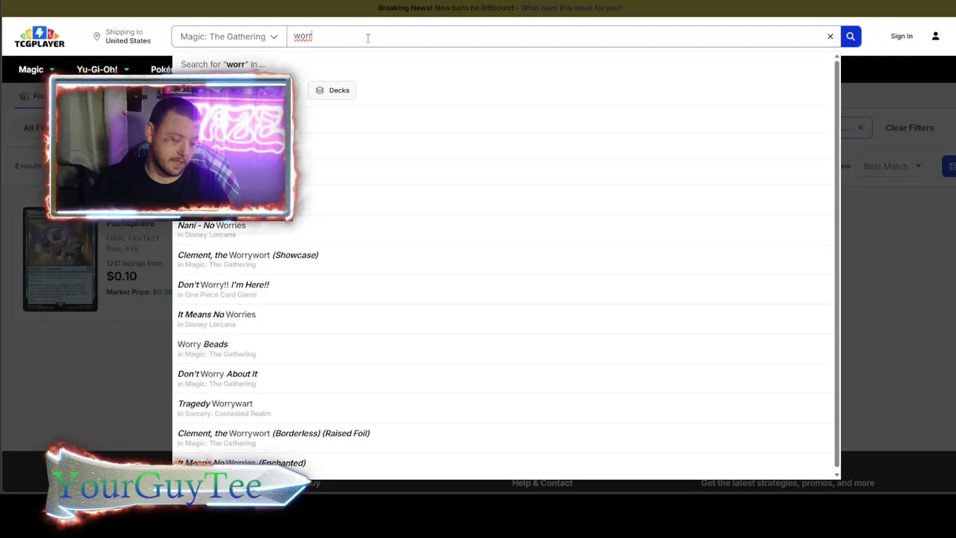Click the shipping location pin icon
The width and height of the screenshot is (956, 538).
click(x=96, y=37)
